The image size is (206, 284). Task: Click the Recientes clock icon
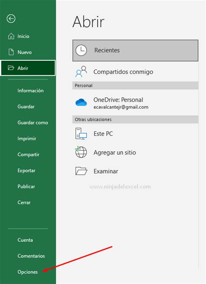(x=81, y=50)
